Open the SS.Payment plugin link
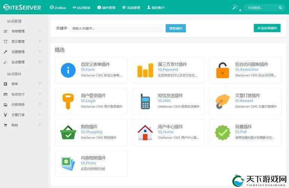289x188 pixels. click(168, 70)
